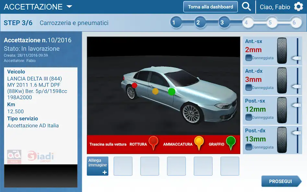
Task: Click red damage marker on car
Action: click(x=134, y=85)
